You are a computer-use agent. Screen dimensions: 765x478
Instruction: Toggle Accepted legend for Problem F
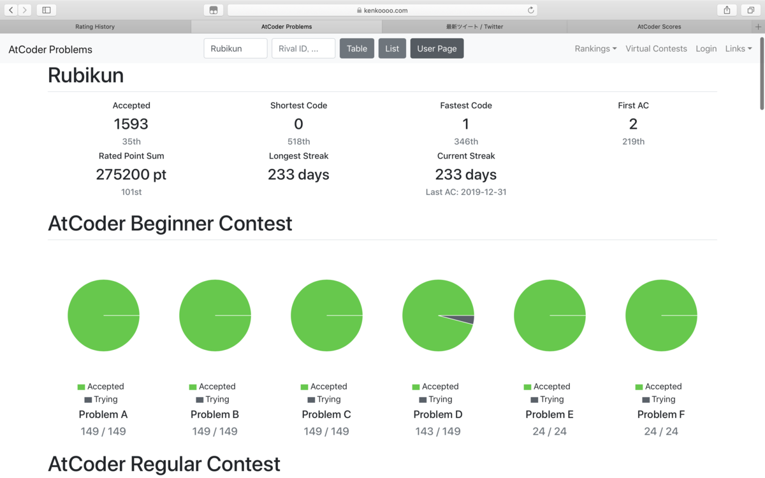click(659, 386)
